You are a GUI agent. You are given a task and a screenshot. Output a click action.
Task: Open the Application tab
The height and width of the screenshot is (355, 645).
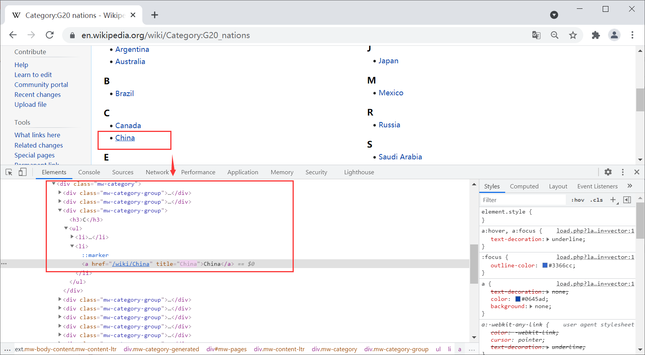tap(243, 172)
